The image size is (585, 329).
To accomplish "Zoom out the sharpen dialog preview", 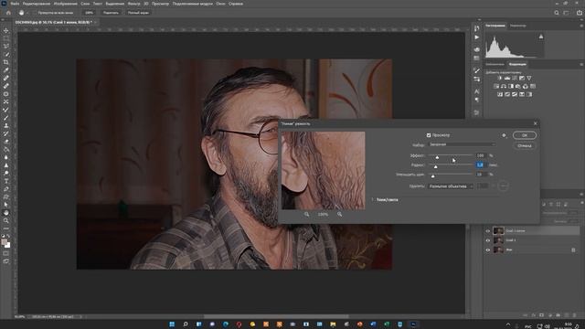I will coord(307,215).
